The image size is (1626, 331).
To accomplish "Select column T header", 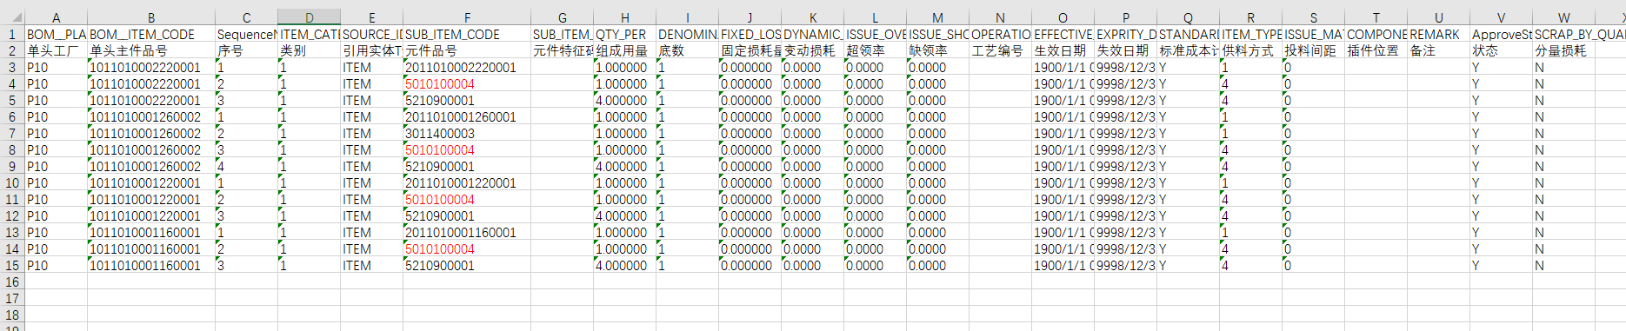I will [x=1376, y=17].
